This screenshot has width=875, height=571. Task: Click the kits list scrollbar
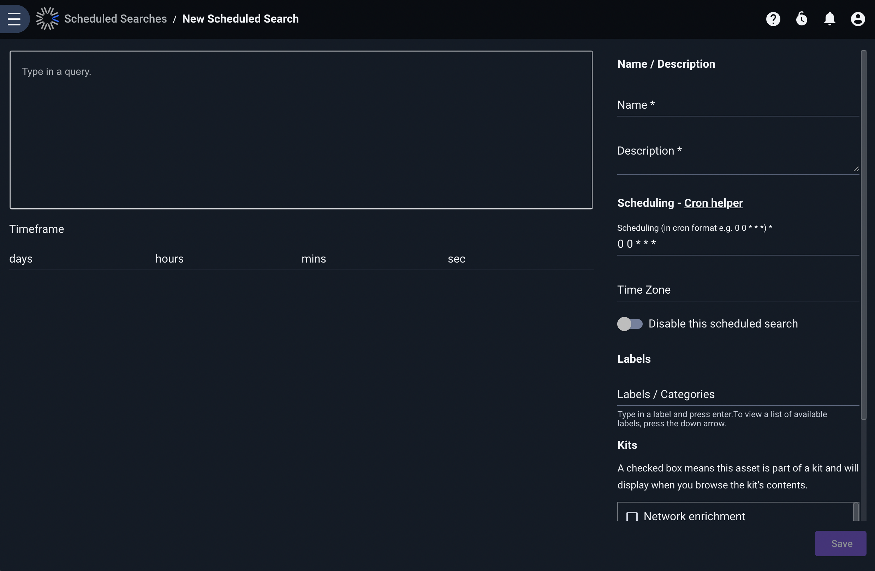coord(856,511)
